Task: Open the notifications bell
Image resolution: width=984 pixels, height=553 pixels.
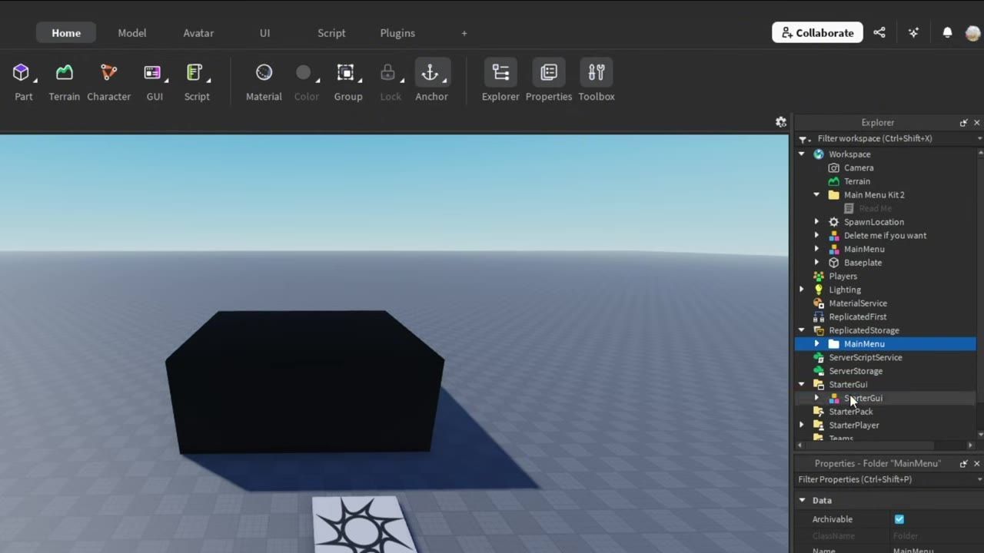Action: [947, 33]
